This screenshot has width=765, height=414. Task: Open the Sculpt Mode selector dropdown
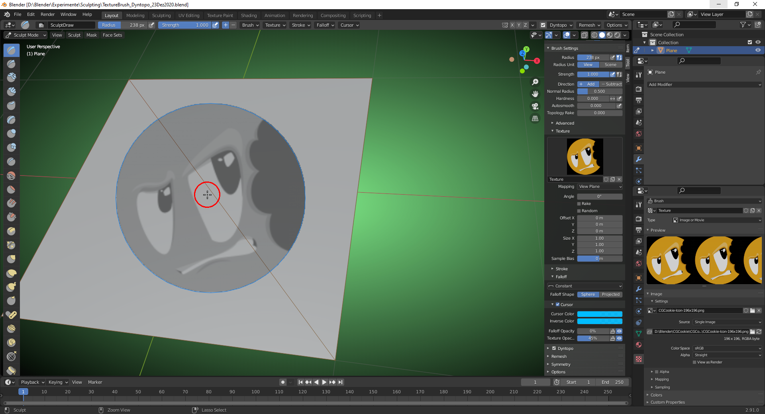26,35
